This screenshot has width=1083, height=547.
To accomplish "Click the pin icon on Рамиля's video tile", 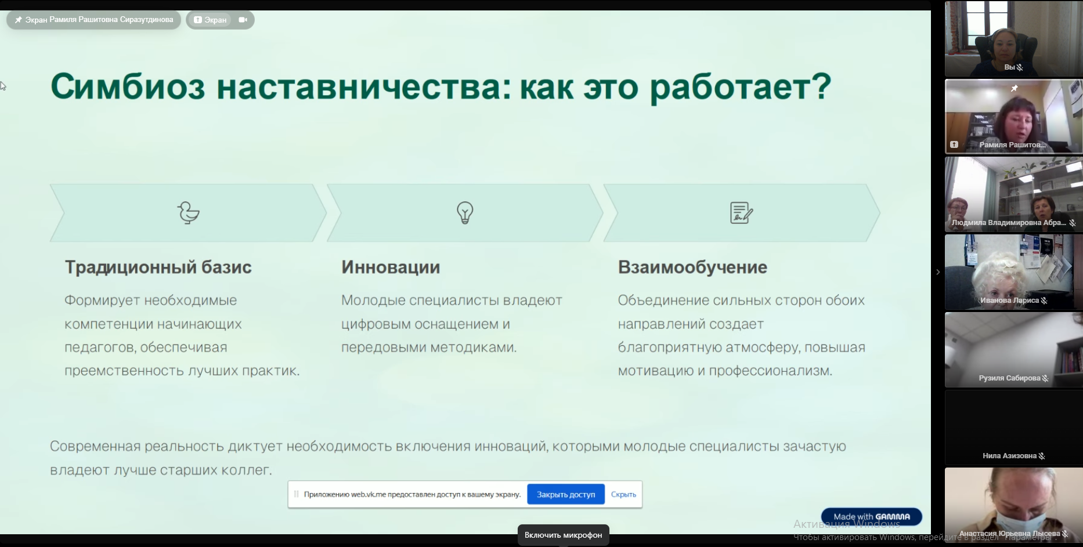I will tap(1014, 88).
